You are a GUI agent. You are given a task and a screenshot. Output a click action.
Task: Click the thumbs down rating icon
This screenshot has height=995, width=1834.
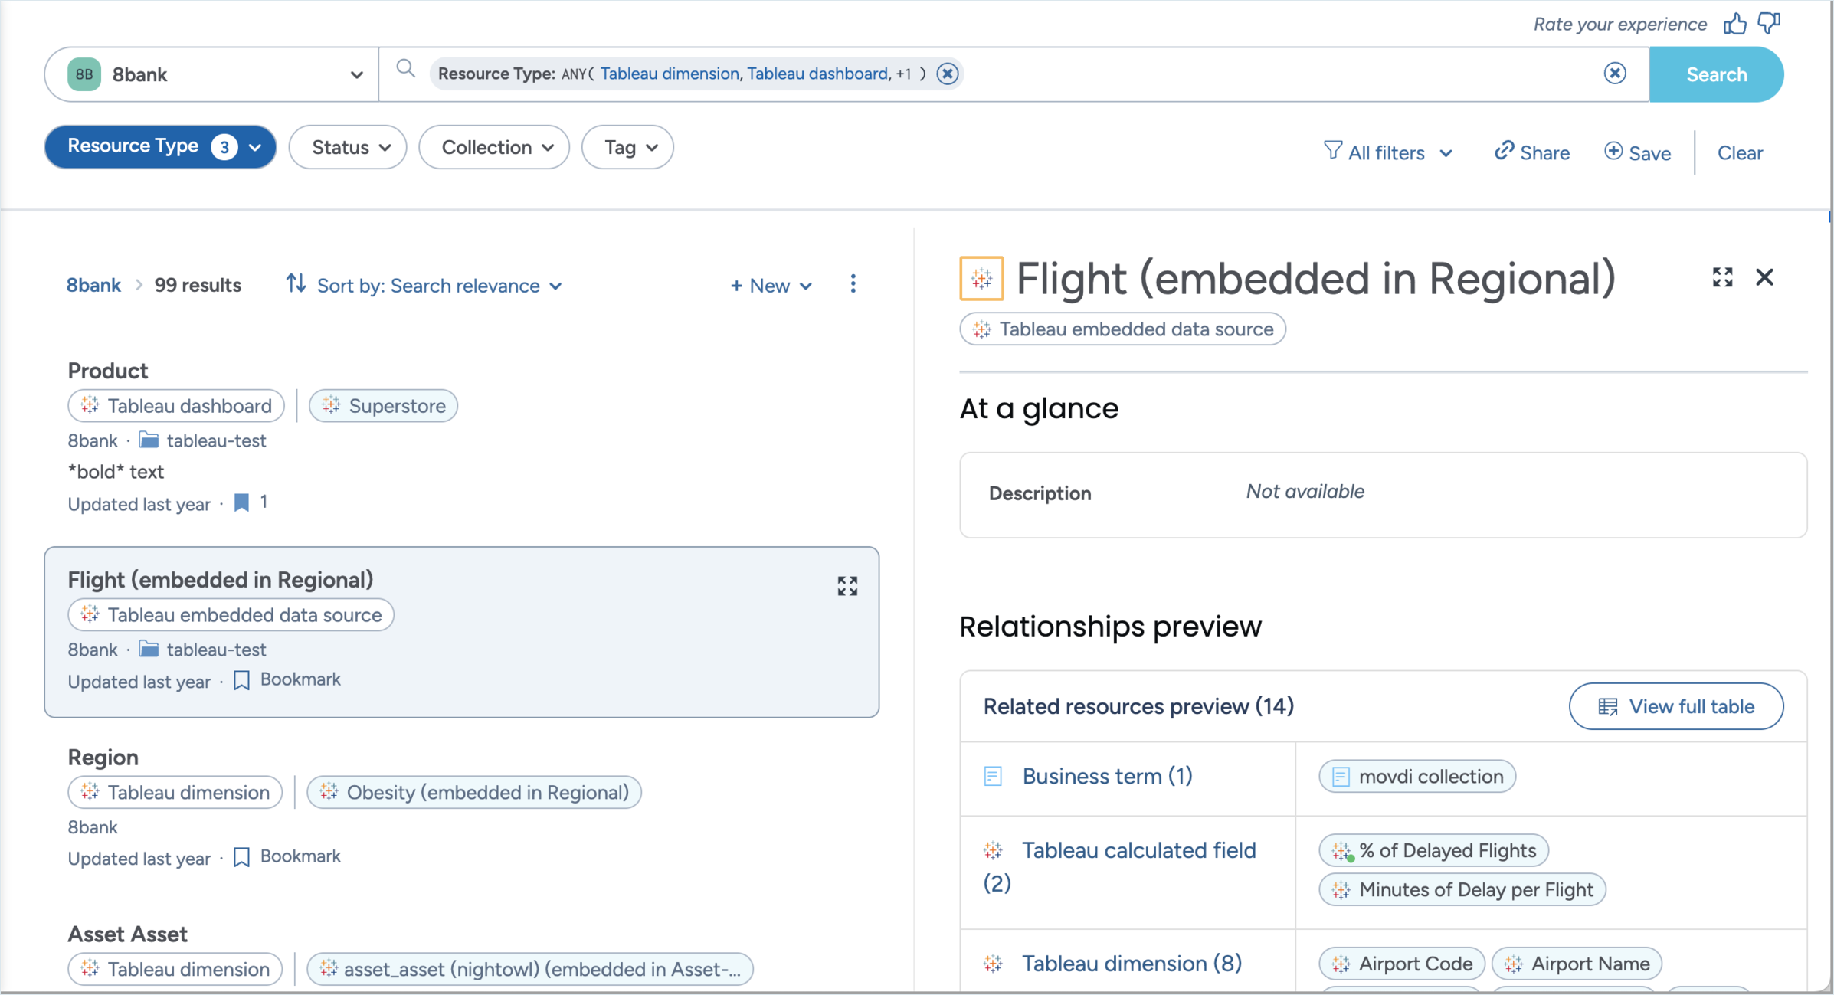pos(1769,24)
